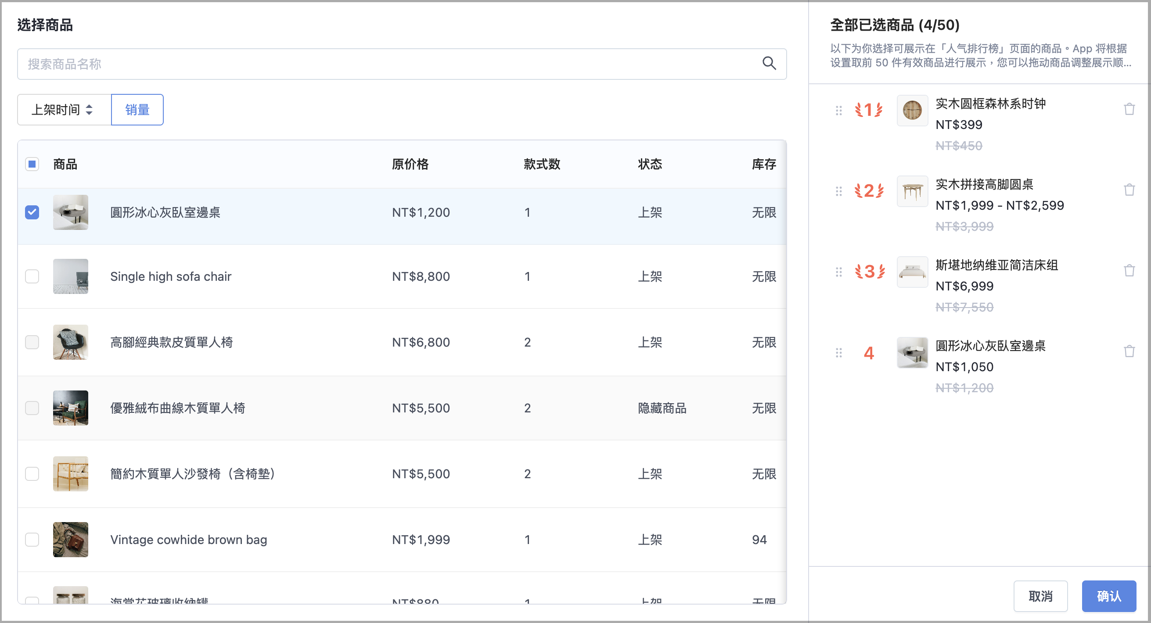Click product name 優雅絨布曲線木質單人椅
This screenshot has width=1151, height=623.
pos(178,408)
